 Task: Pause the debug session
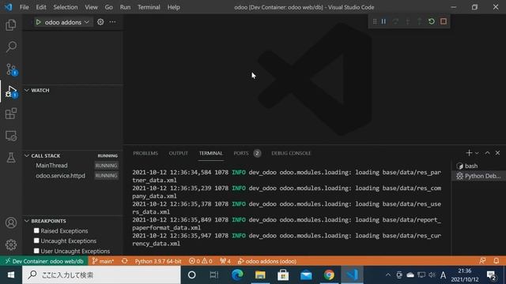(x=383, y=21)
